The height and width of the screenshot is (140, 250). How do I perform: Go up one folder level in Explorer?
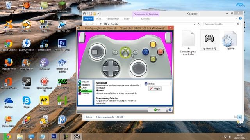click(x=101, y=24)
